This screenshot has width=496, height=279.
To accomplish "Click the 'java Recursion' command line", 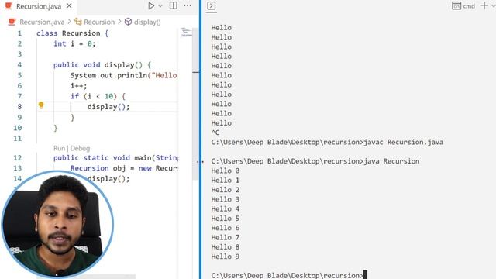I will [x=315, y=161].
